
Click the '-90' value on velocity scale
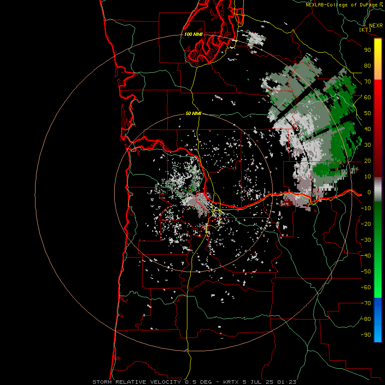[366, 335]
